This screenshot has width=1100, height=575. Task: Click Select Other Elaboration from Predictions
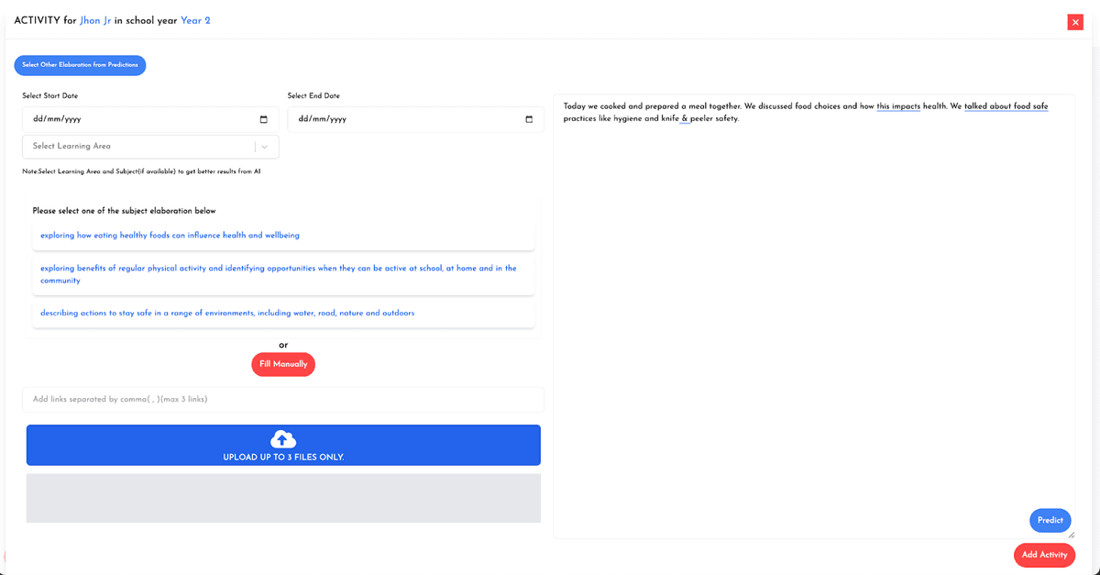pyautogui.click(x=80, y=65)
